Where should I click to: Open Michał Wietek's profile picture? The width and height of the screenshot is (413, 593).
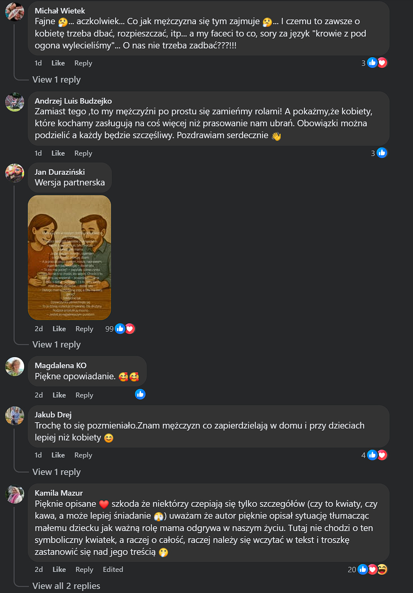[x=15, y=12]
